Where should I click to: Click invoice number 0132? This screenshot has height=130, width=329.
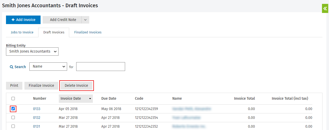(x=37, y=118)
